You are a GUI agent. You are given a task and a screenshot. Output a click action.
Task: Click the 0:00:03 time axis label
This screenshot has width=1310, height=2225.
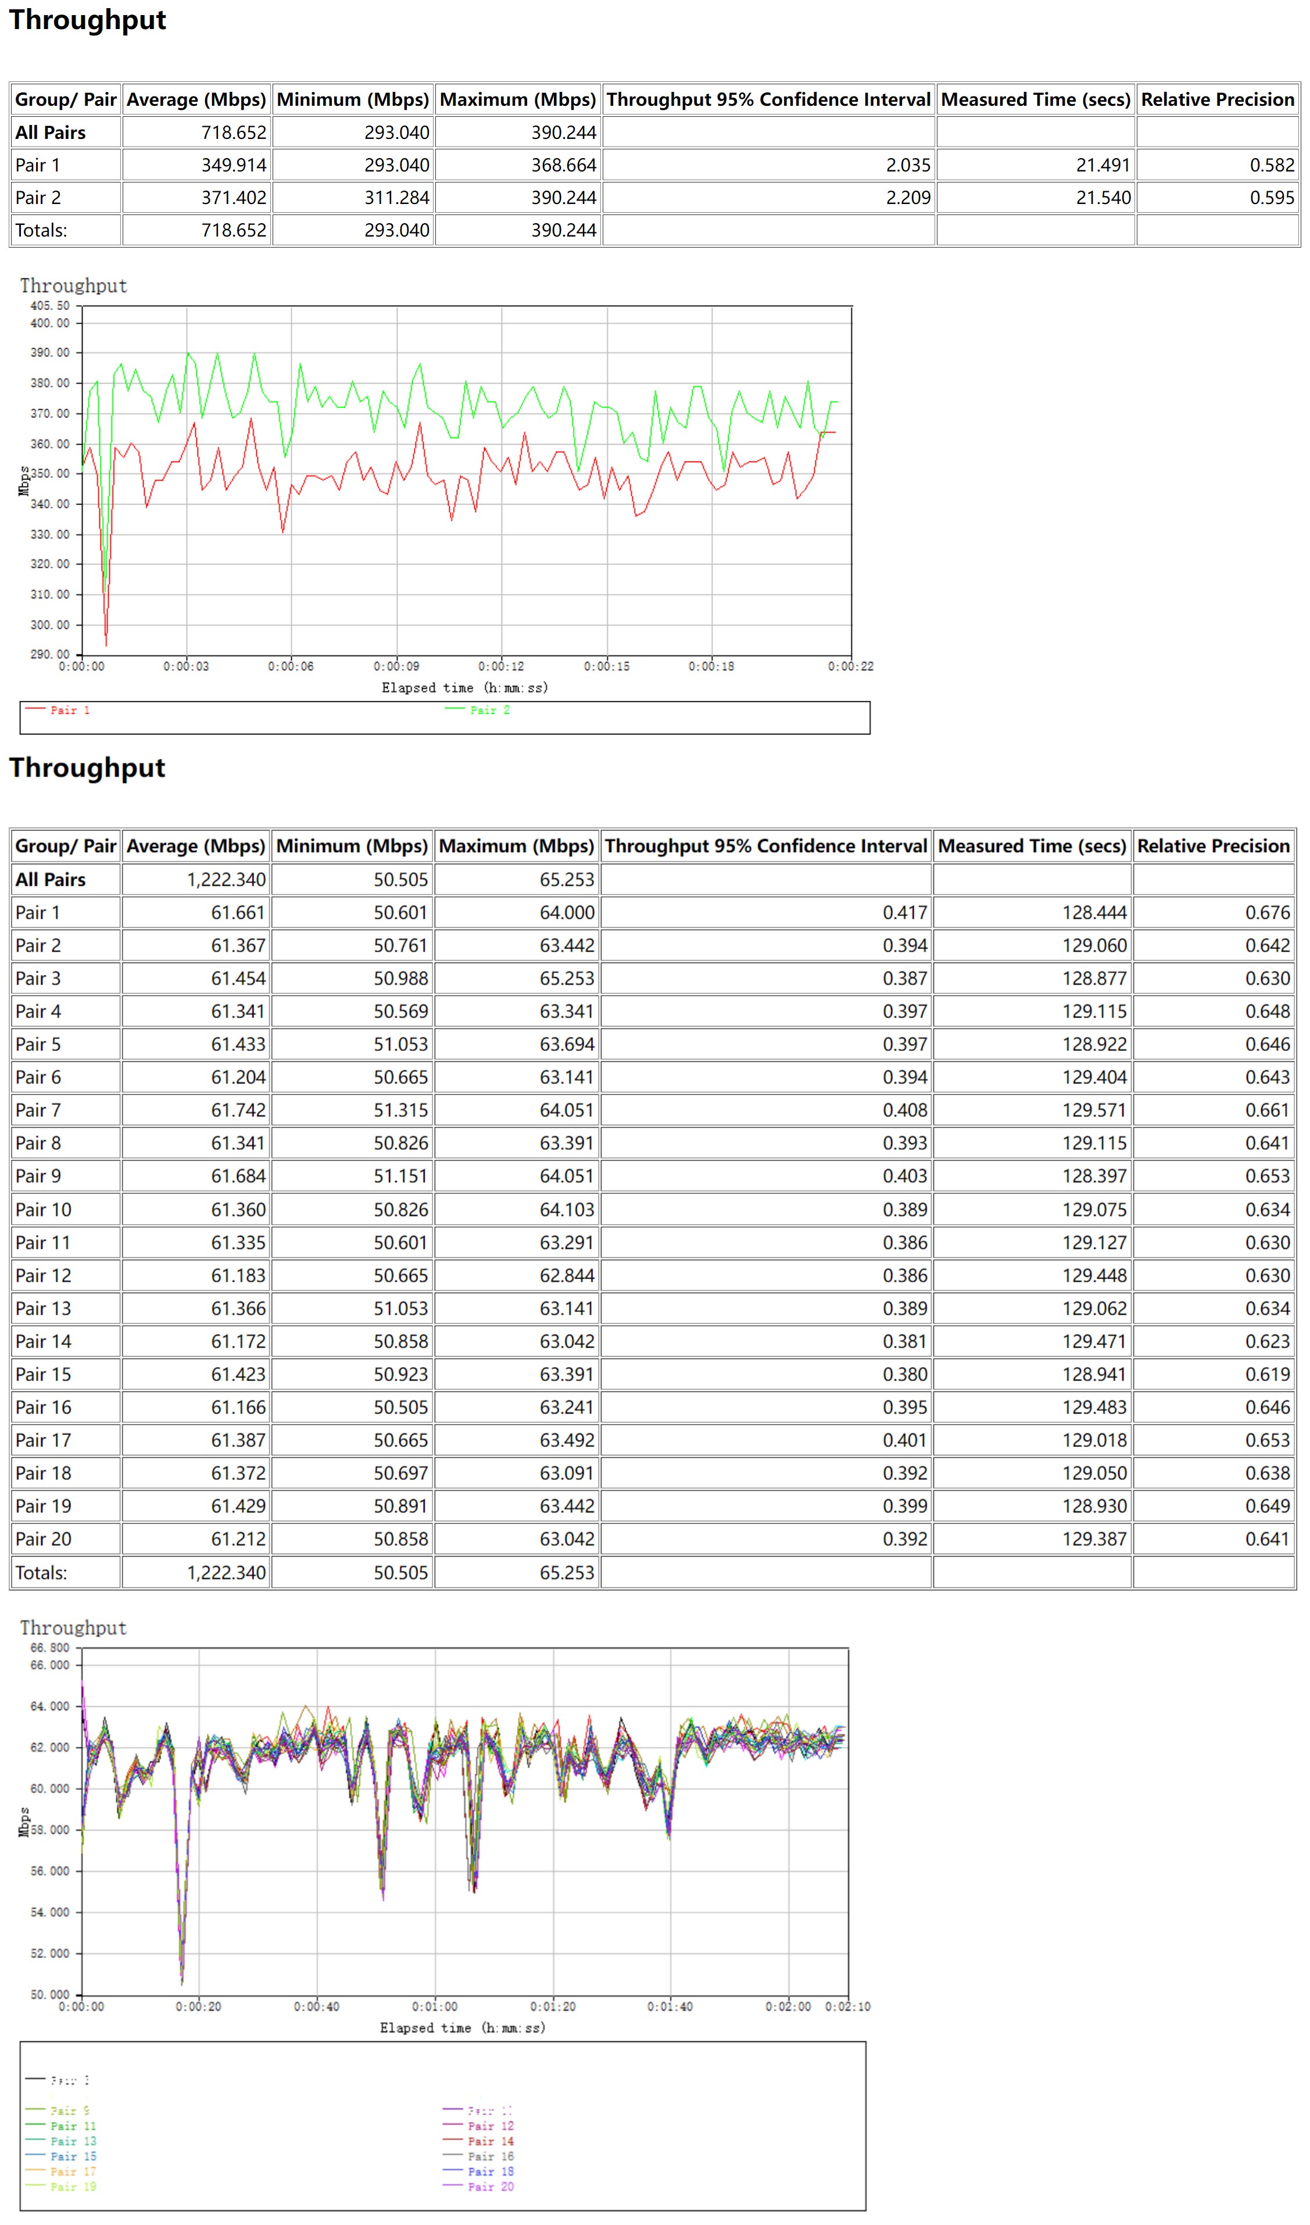tap(186, 667)
